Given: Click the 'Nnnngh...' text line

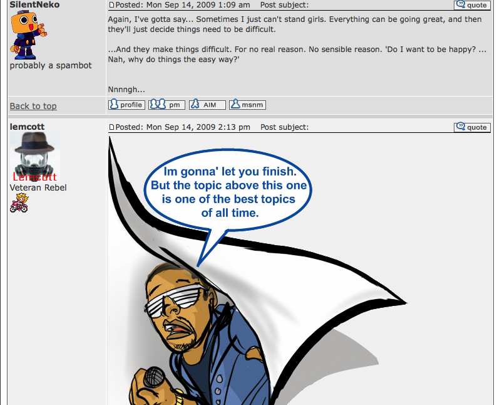Looking at the screenshot, I should (x=126, y=90).
